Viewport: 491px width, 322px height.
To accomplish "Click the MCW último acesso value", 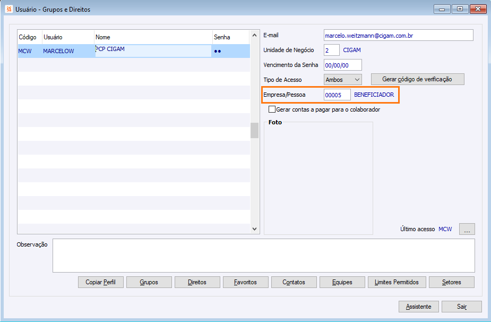I will tap(445, 229).
